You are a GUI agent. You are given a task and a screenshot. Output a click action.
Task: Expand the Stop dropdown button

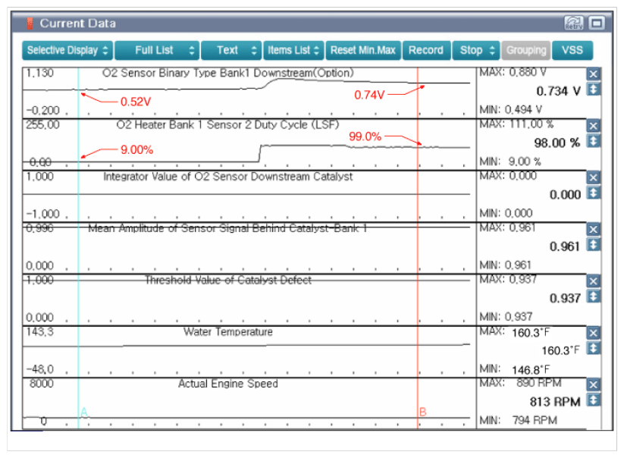click(476, 50)
